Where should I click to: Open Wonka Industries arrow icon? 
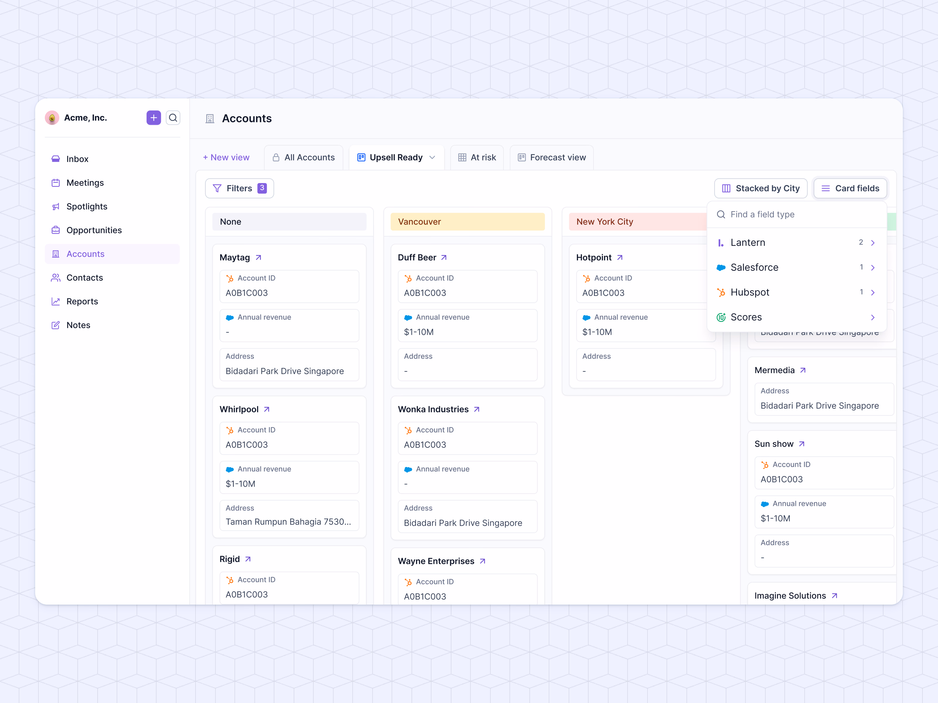[x=477, y=409]
